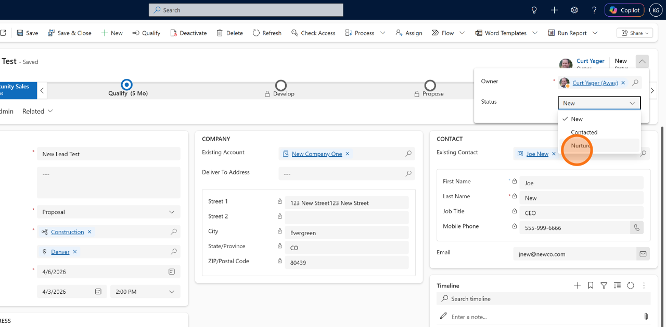Search the Deliver To Address lookup

[x=408, y=173]
